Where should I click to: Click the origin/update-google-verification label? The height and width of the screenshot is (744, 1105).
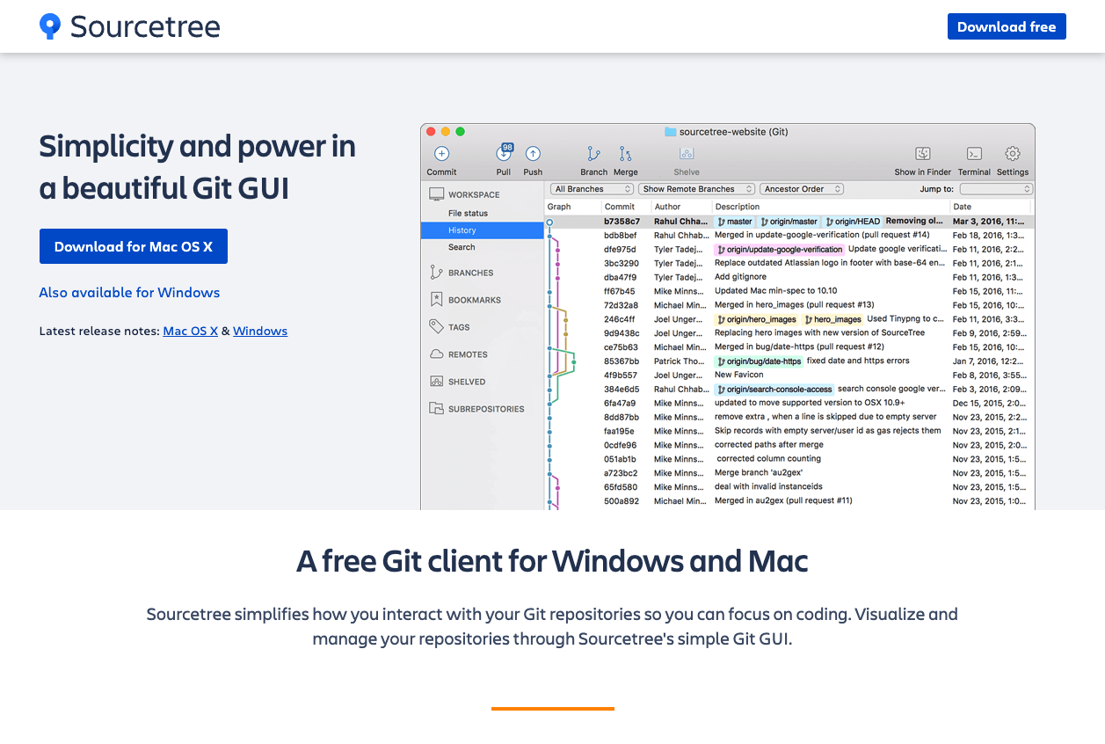[x=779, y=249]
